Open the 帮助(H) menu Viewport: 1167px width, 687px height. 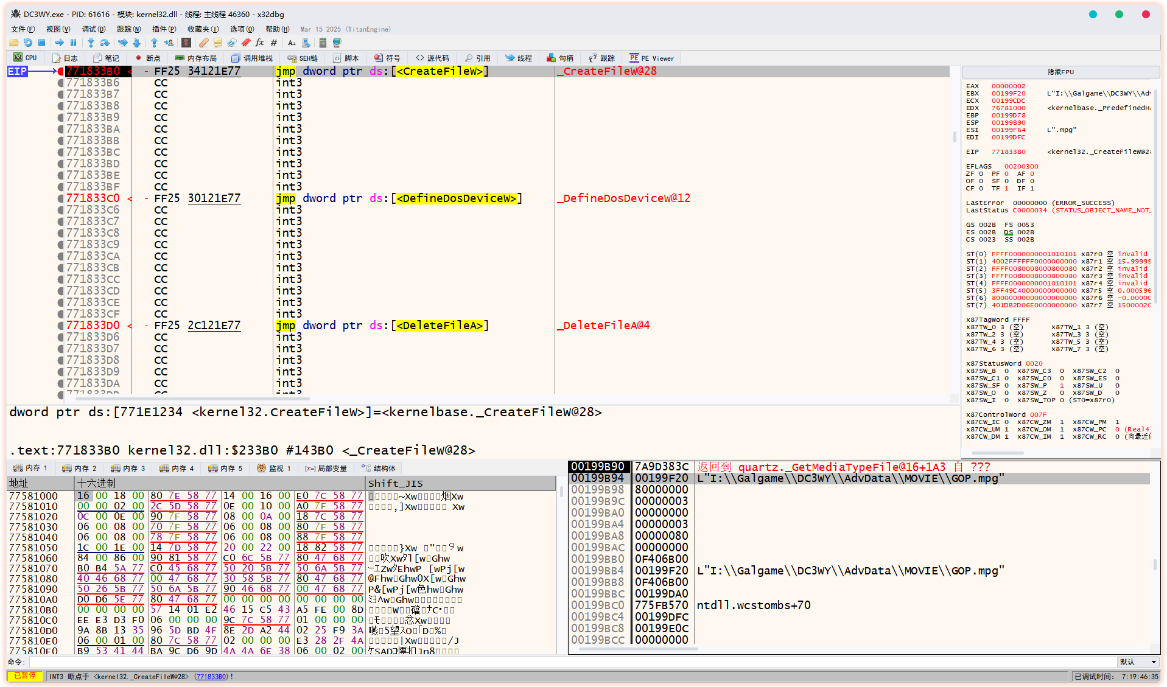pos(278,29)
